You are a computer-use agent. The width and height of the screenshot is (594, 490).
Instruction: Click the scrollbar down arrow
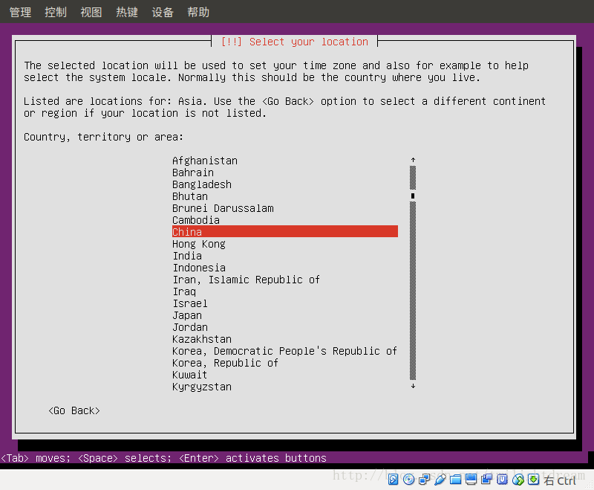click(413, 386)
